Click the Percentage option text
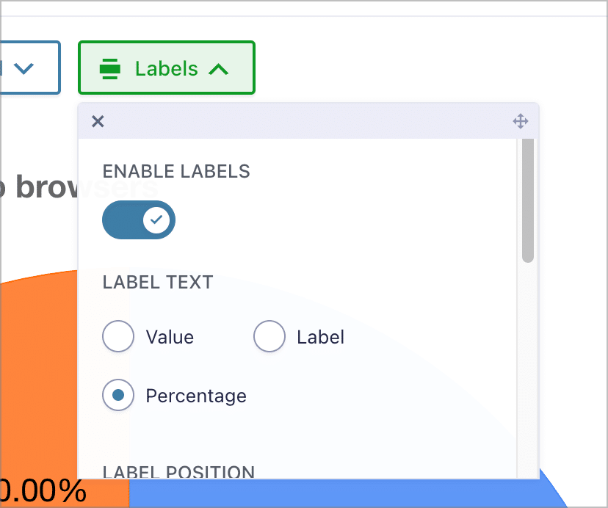Image resolution: width=608 pixels, height=508 pixels. (196, 396)
